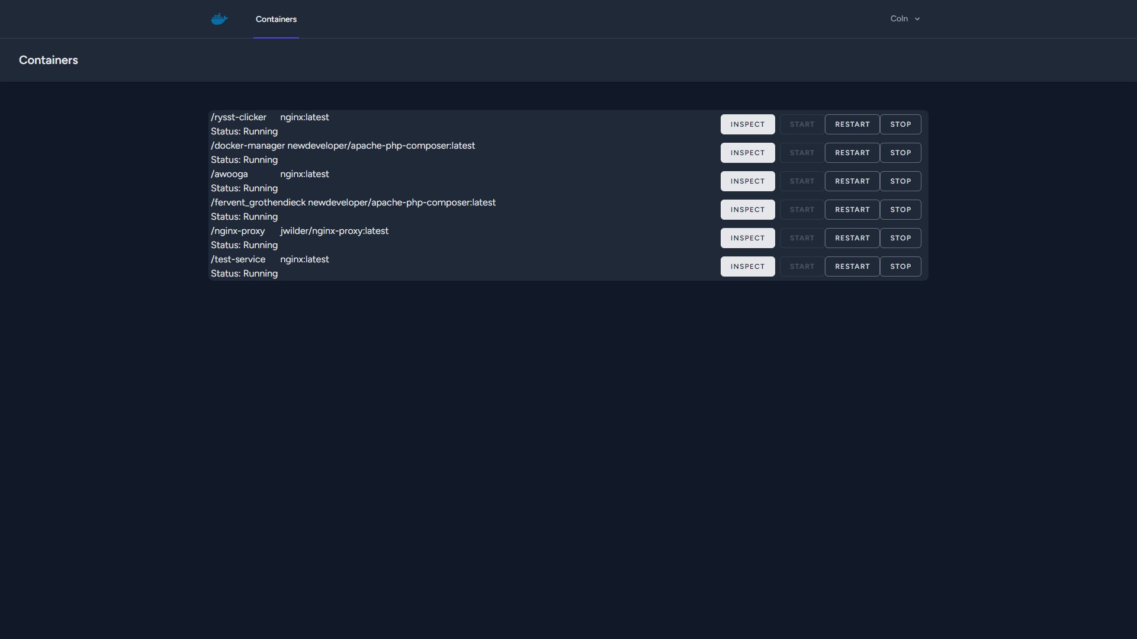Restart the rysst-clicker container
The height and width of the screenshot is (639, 1137).
tap(852, 124)
